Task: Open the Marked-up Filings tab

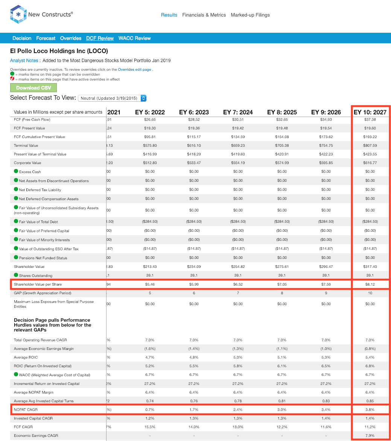Action: [x=250, y=15]
